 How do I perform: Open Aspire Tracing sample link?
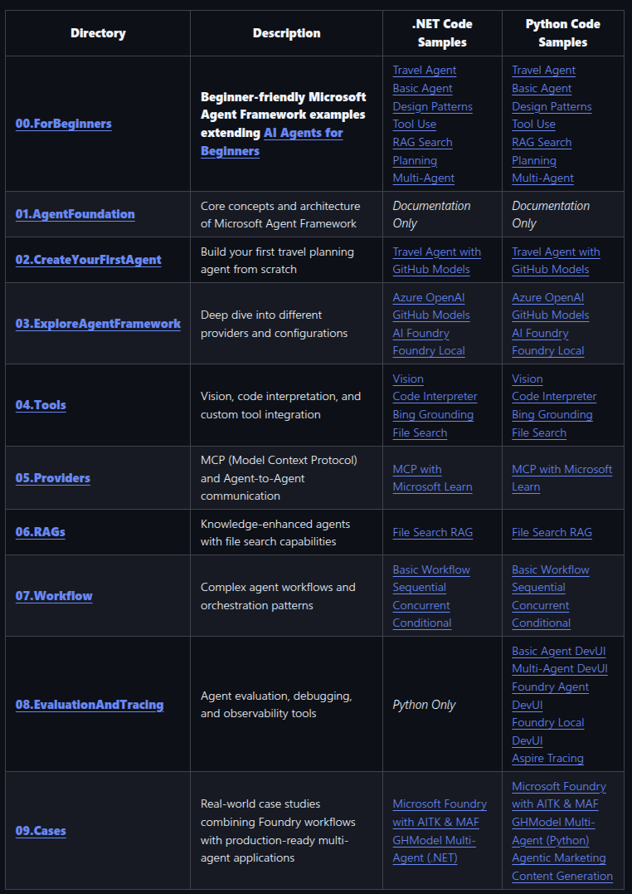coord(547,759)
